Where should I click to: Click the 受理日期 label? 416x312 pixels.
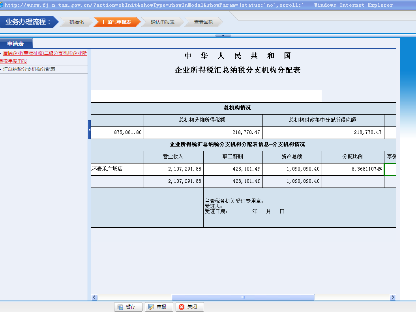coord(216,212)
